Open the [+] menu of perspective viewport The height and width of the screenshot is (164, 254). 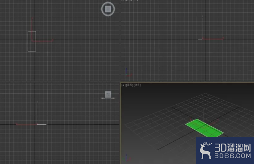(x=124, y=85)
